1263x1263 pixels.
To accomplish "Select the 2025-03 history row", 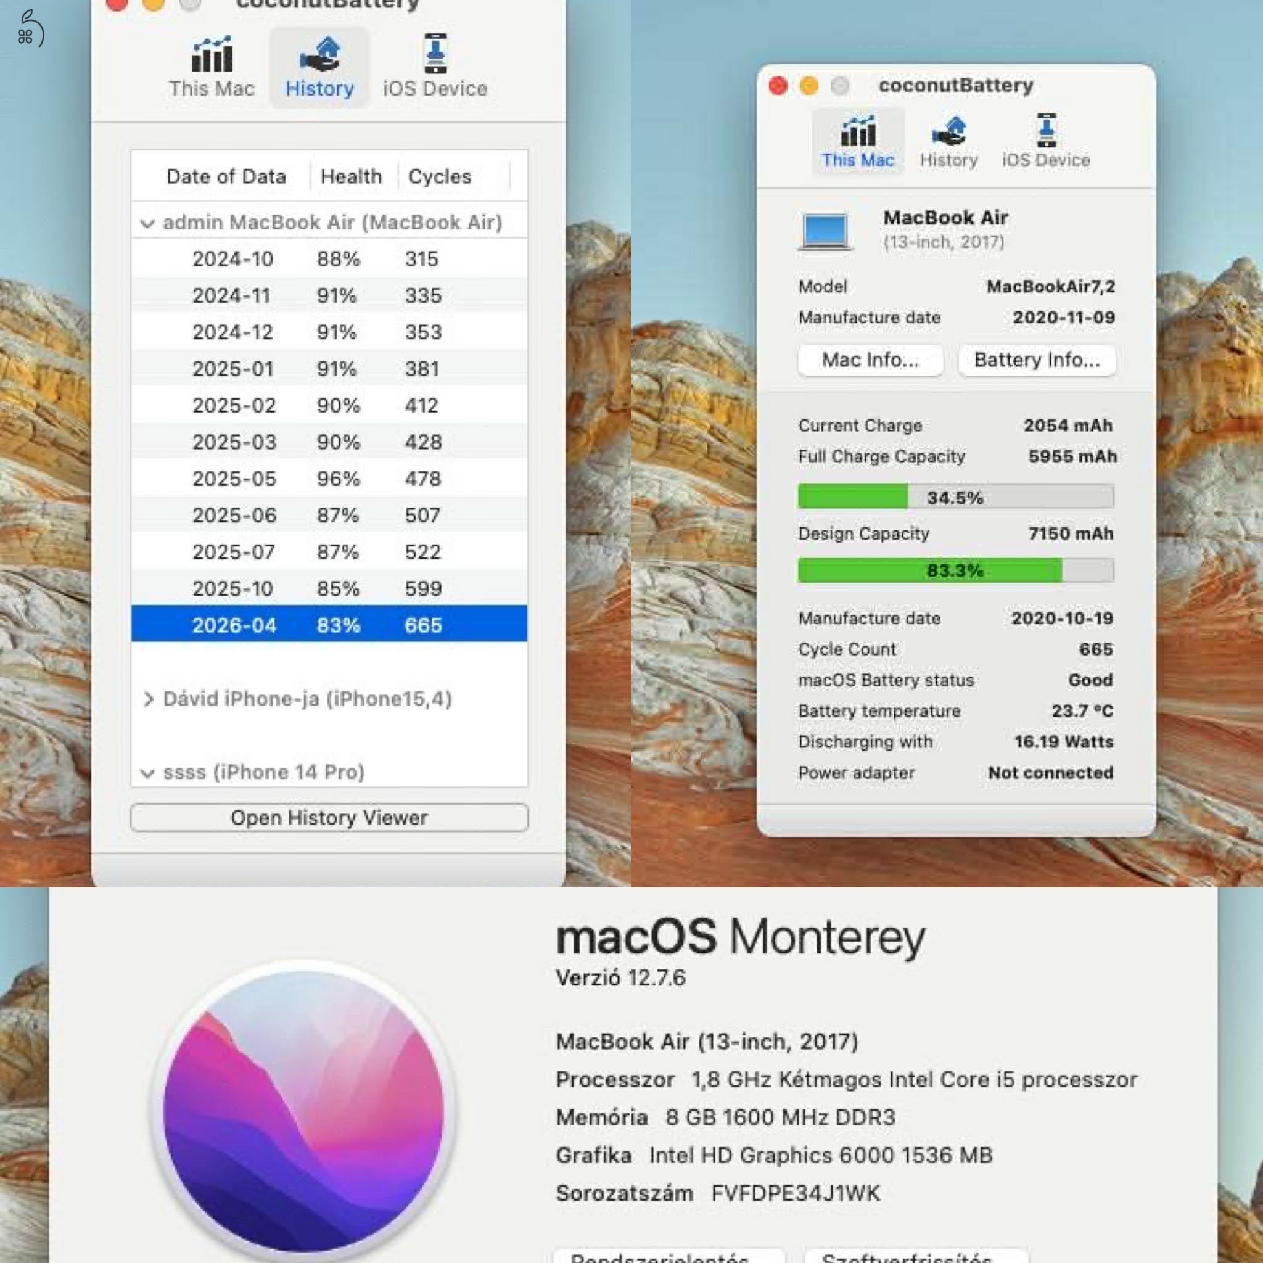I will point(329,442).
